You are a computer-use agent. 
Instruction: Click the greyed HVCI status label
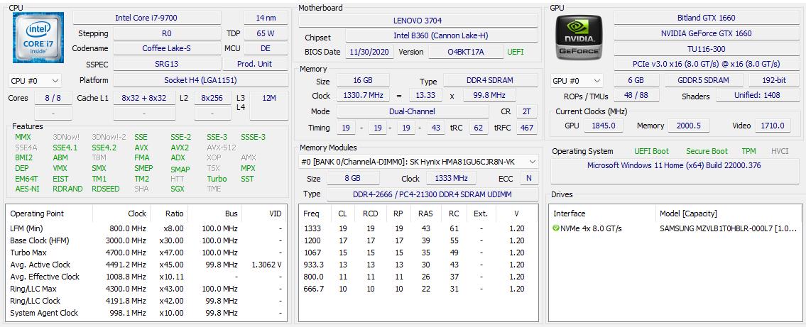tap(780, 151)
